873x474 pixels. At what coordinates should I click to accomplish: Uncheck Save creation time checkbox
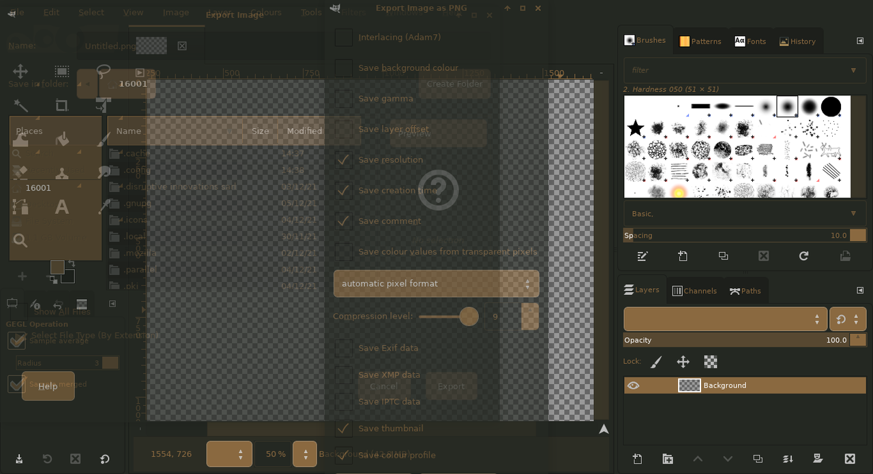[344, 191]
